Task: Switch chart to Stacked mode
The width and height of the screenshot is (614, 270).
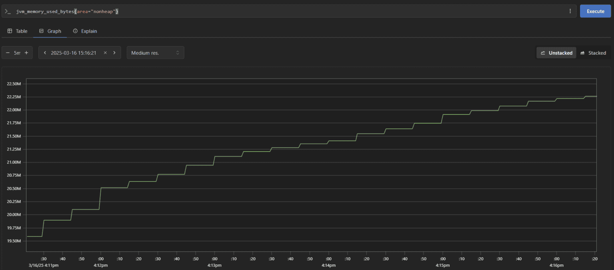Action: [593, 53]
